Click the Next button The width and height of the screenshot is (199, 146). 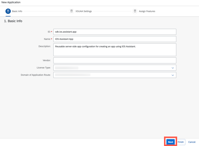[171, 142]
